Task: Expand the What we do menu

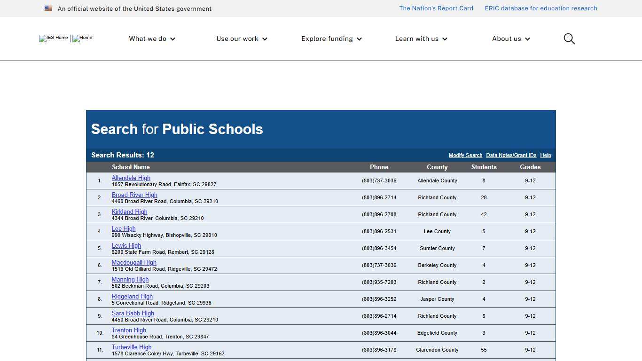Action: (151, 39)
